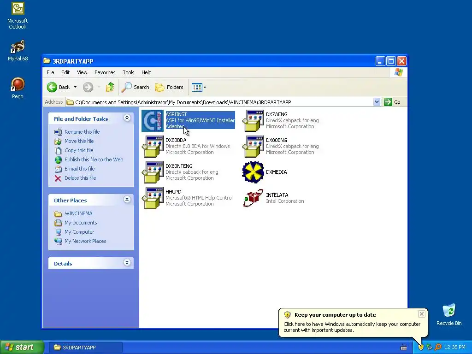Click the Search magnifier toolbar button

click(135, 87)
